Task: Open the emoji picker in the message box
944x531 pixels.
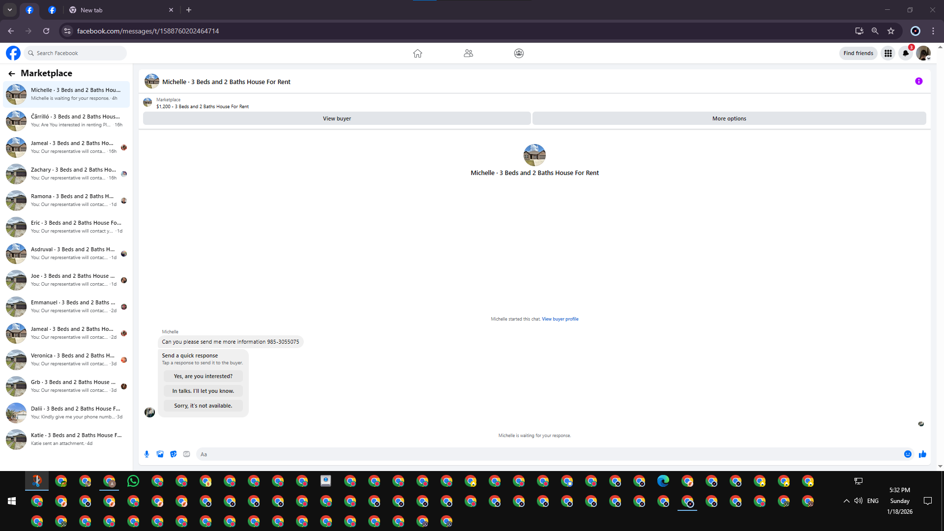Action: (908, 454)
